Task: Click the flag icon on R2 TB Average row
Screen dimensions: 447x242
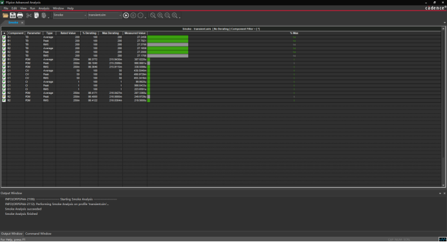Action: pos(4,48)
